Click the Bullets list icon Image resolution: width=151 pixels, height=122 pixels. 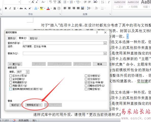65,2
